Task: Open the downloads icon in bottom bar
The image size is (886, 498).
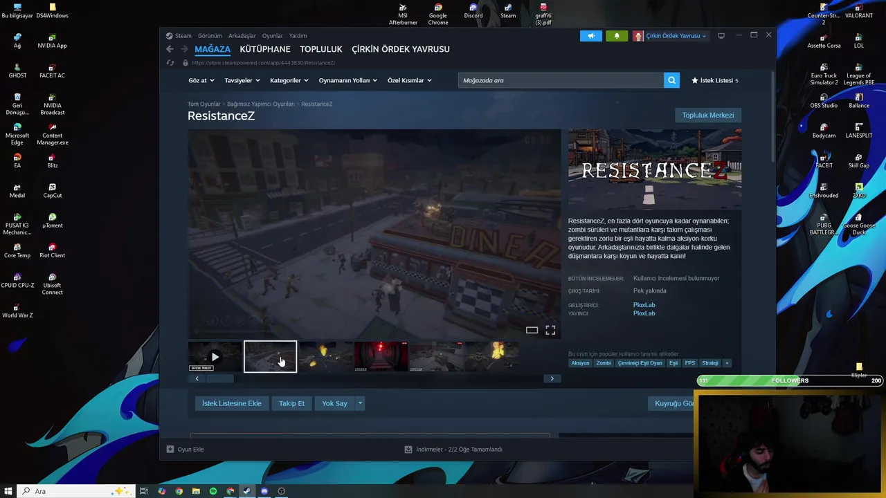Action: pyautogui.click(x=408, y=450)
